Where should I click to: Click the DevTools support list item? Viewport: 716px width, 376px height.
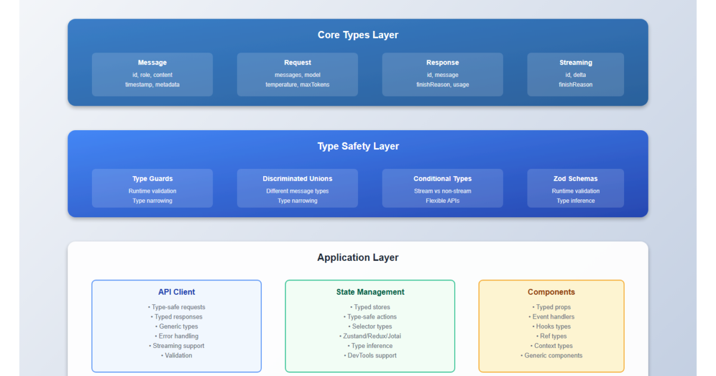point(370,355)
